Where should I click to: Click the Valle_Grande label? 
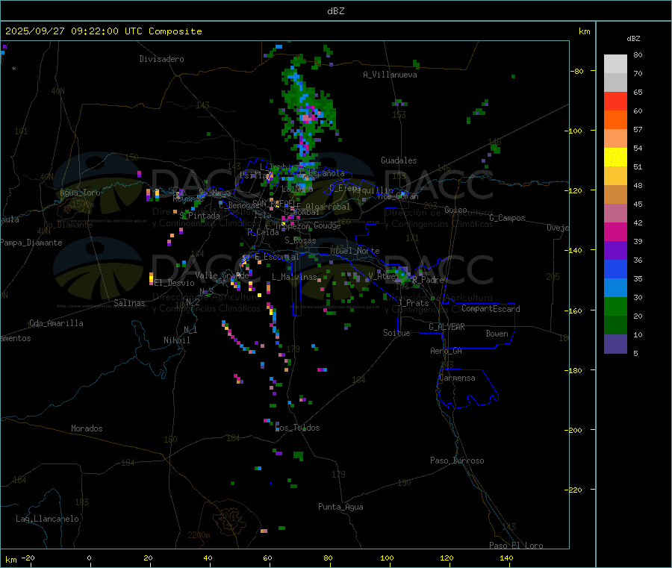coord(222,275)
